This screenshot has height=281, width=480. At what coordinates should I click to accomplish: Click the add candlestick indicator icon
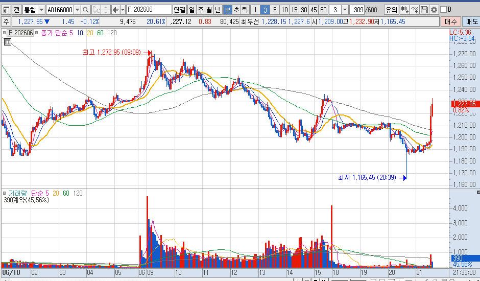point(405,10)
